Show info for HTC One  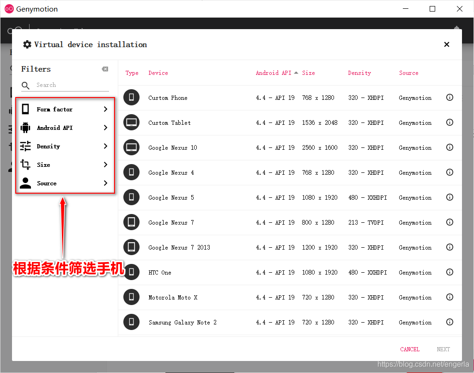click(x=450, y=272)
